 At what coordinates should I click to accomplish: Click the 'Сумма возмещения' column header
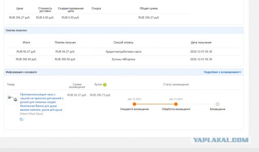[77, 86]
